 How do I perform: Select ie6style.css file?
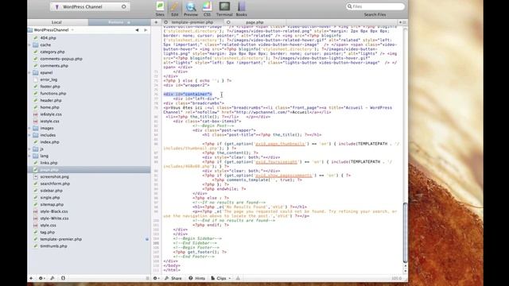(x=51, y=114)
